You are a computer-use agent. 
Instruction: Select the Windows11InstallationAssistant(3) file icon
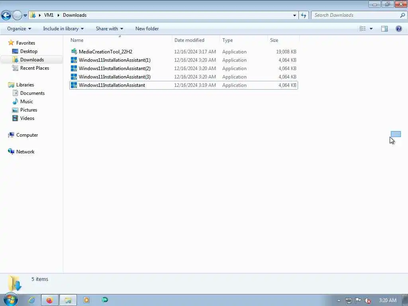[x=74, y=77]
